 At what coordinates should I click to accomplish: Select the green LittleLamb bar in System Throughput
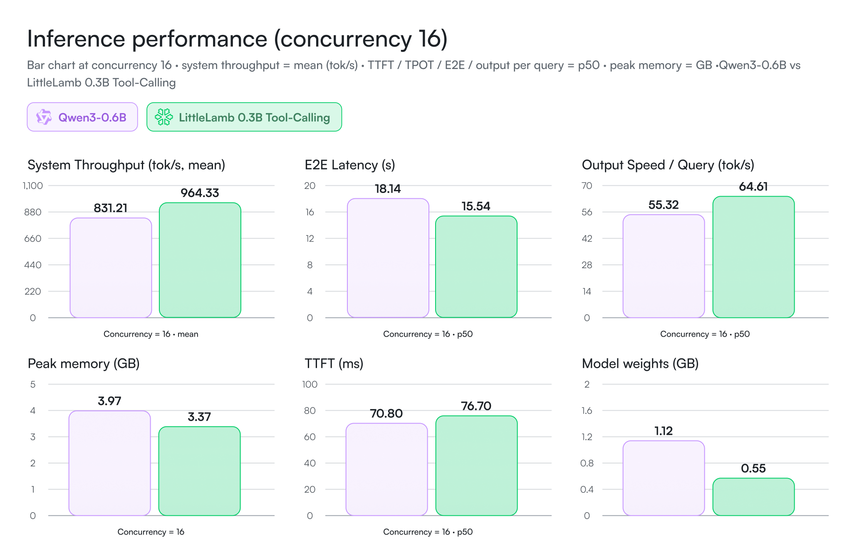(200, 260)
